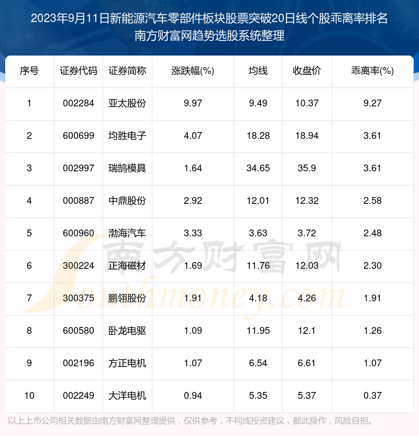Click 鹏翎股份 closing price 4.26
The width and height of the screenshot is (419, 436).
coord(307,298)
